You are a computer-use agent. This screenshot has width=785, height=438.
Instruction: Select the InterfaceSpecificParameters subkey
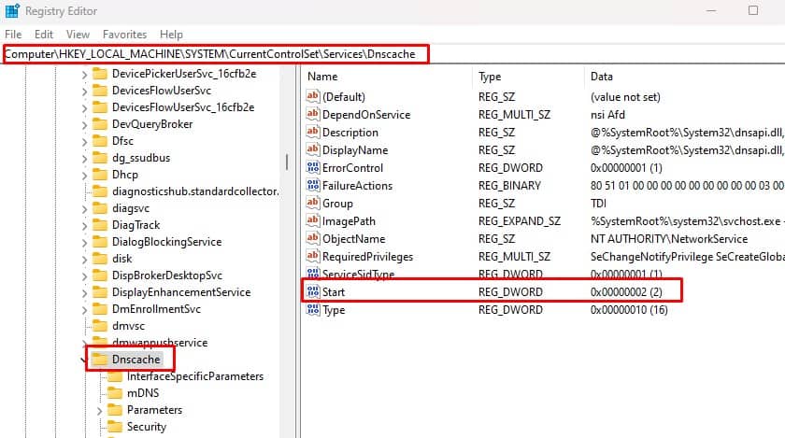[195, 376]
